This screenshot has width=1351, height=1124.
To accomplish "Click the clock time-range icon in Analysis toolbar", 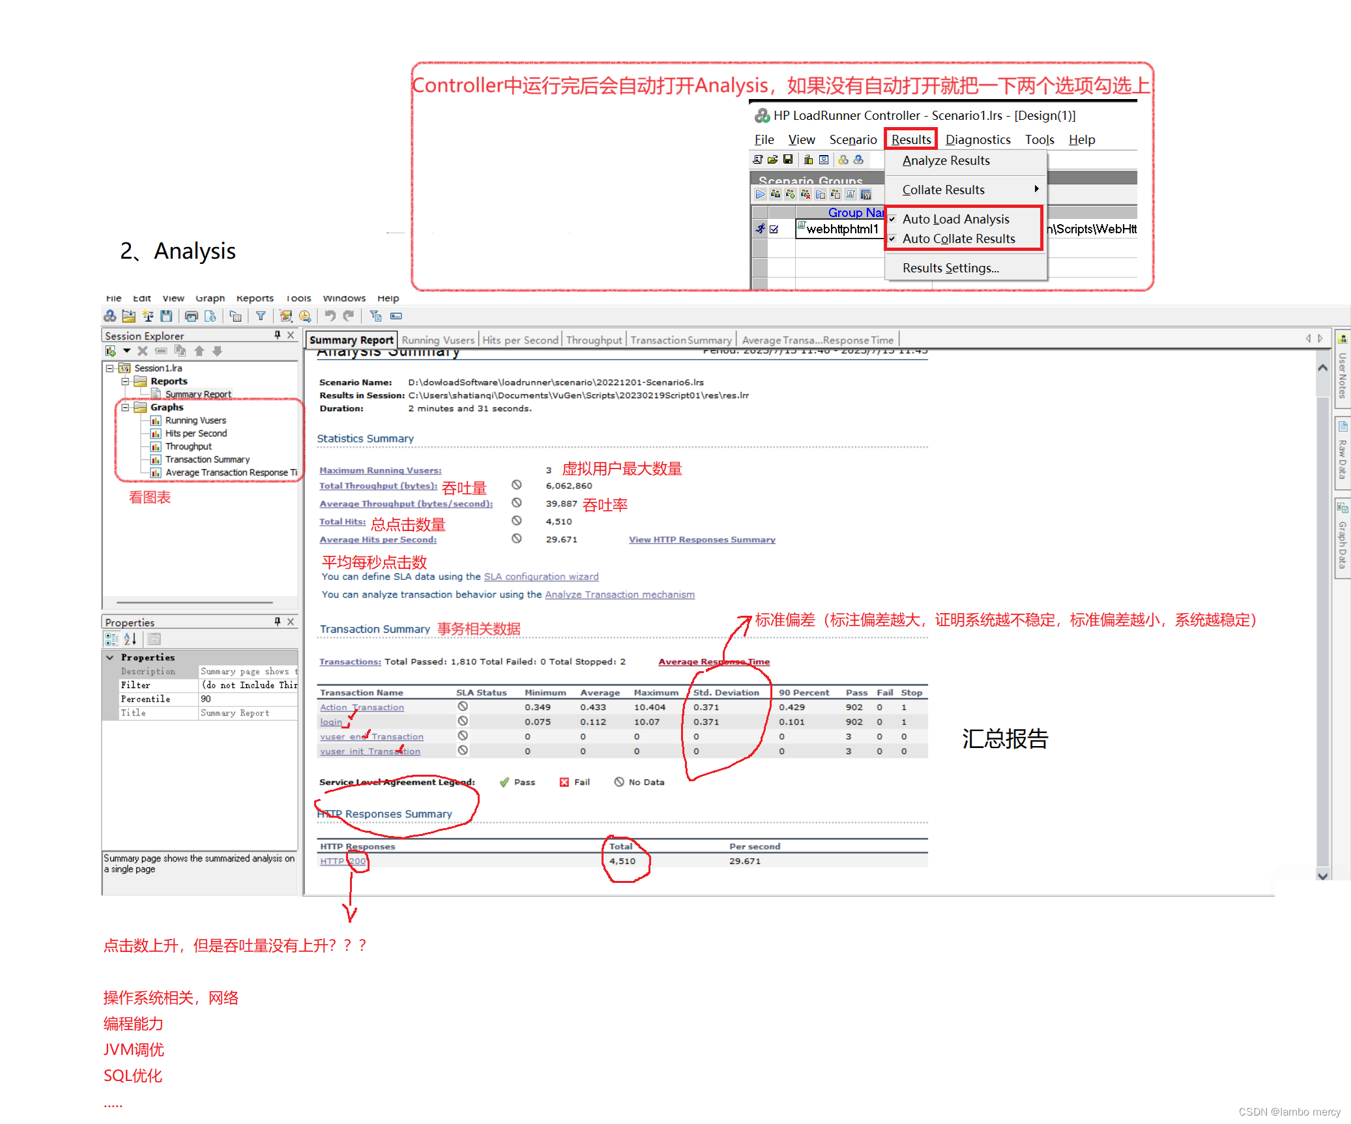I will coord(305,316).
